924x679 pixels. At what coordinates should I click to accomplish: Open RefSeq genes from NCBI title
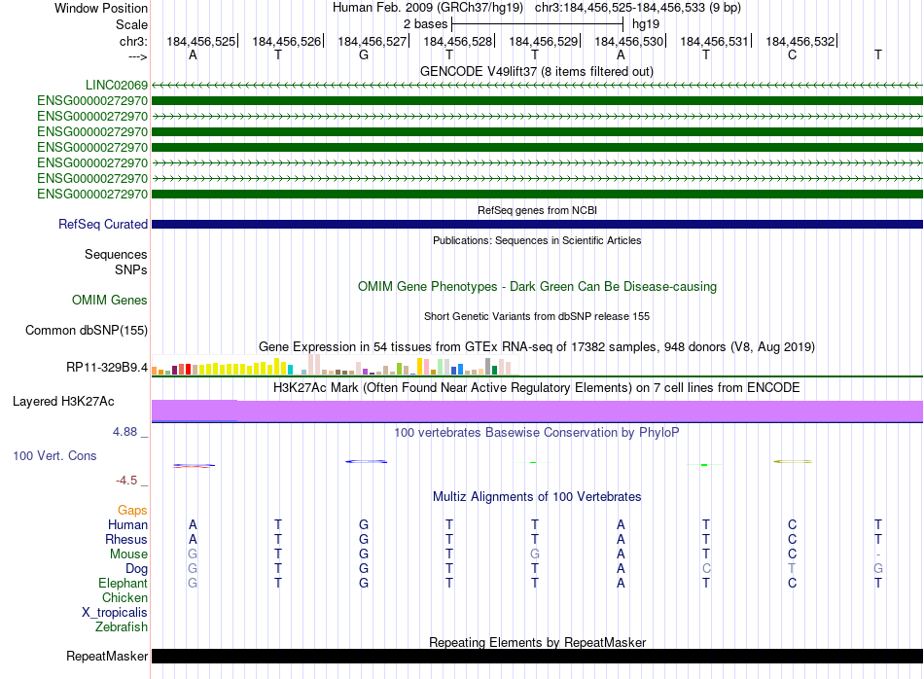point(537,210)
